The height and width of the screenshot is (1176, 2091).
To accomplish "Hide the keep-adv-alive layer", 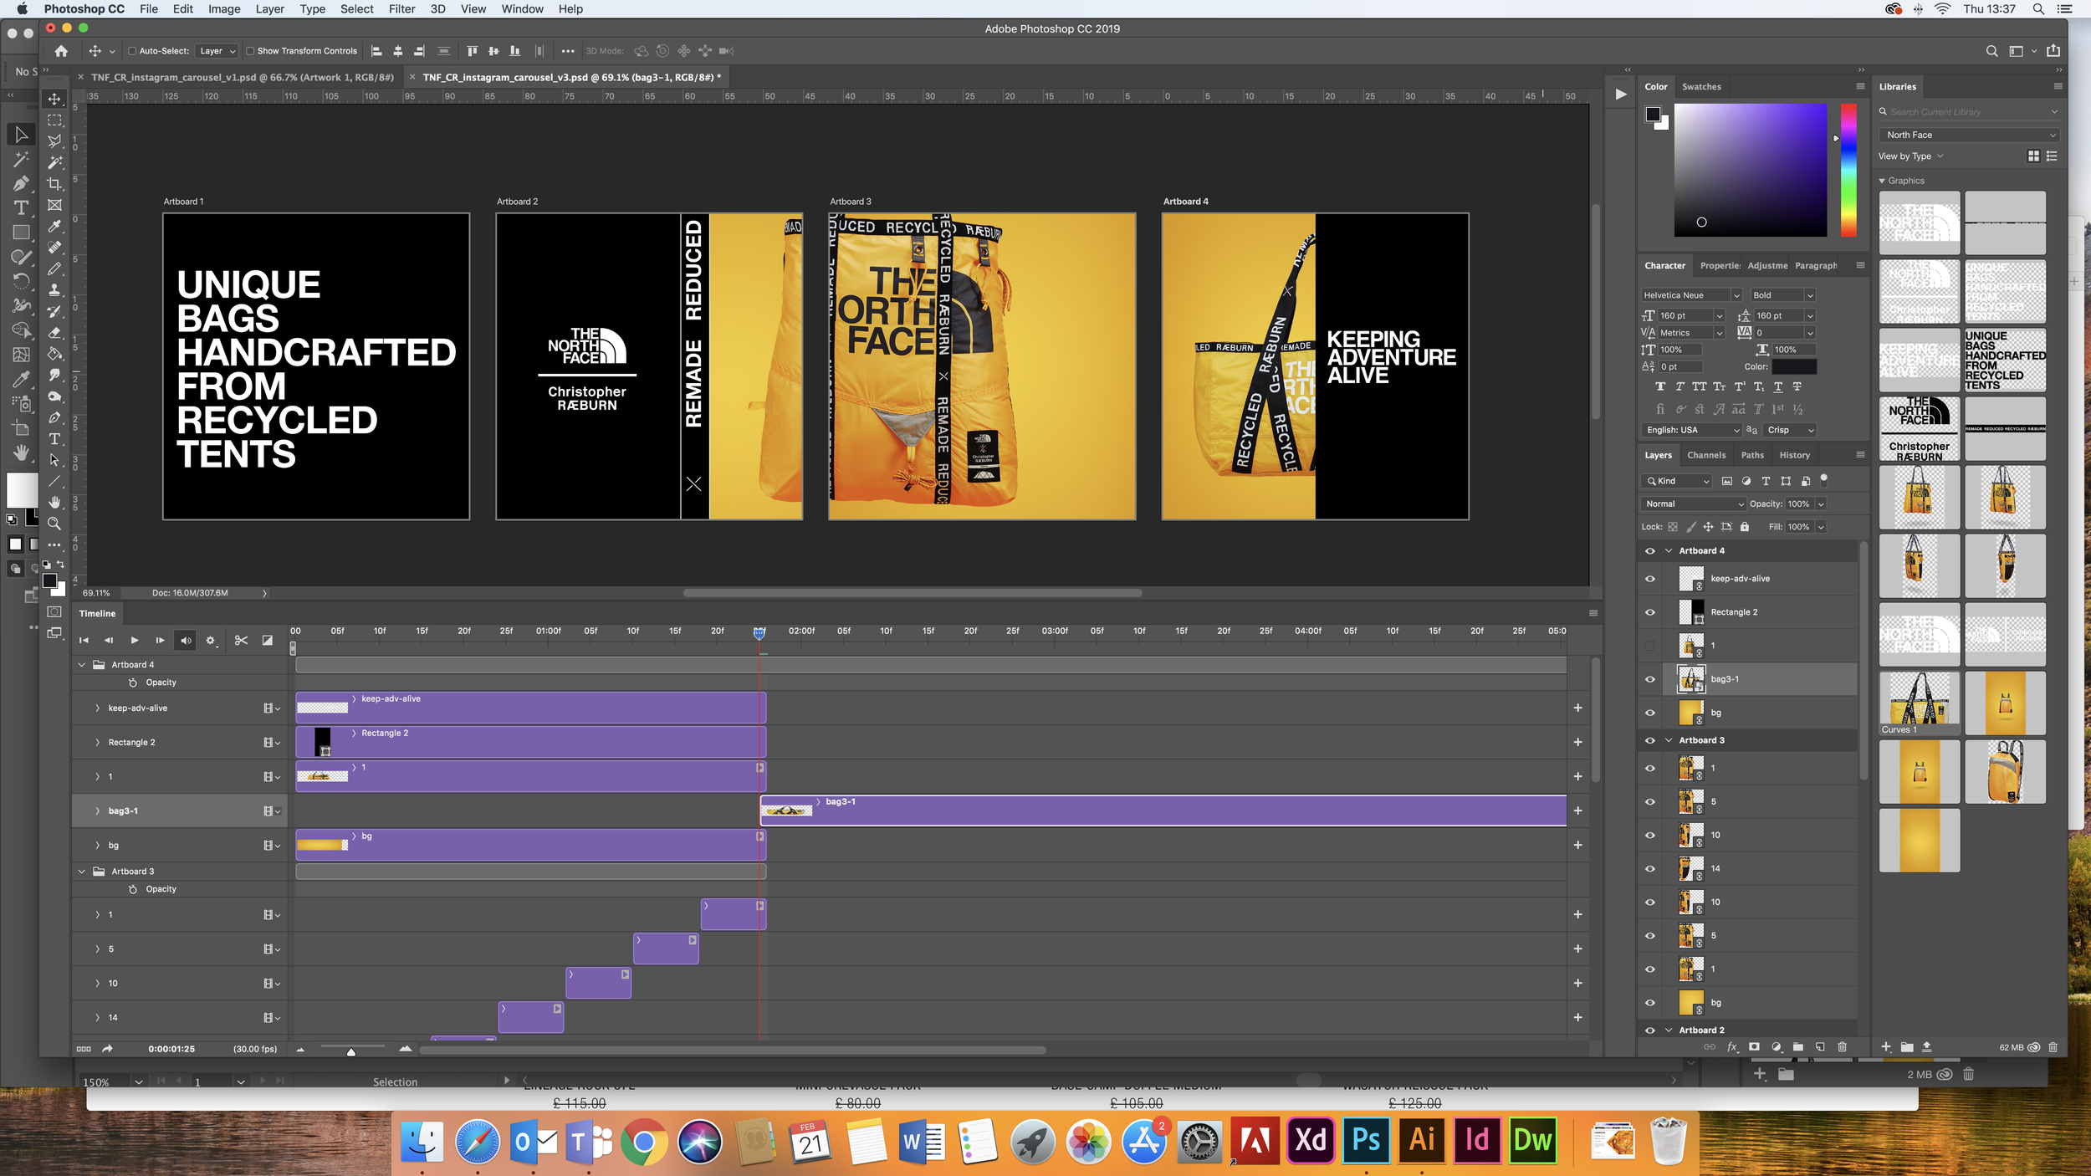I will (x=1650, y=579).
